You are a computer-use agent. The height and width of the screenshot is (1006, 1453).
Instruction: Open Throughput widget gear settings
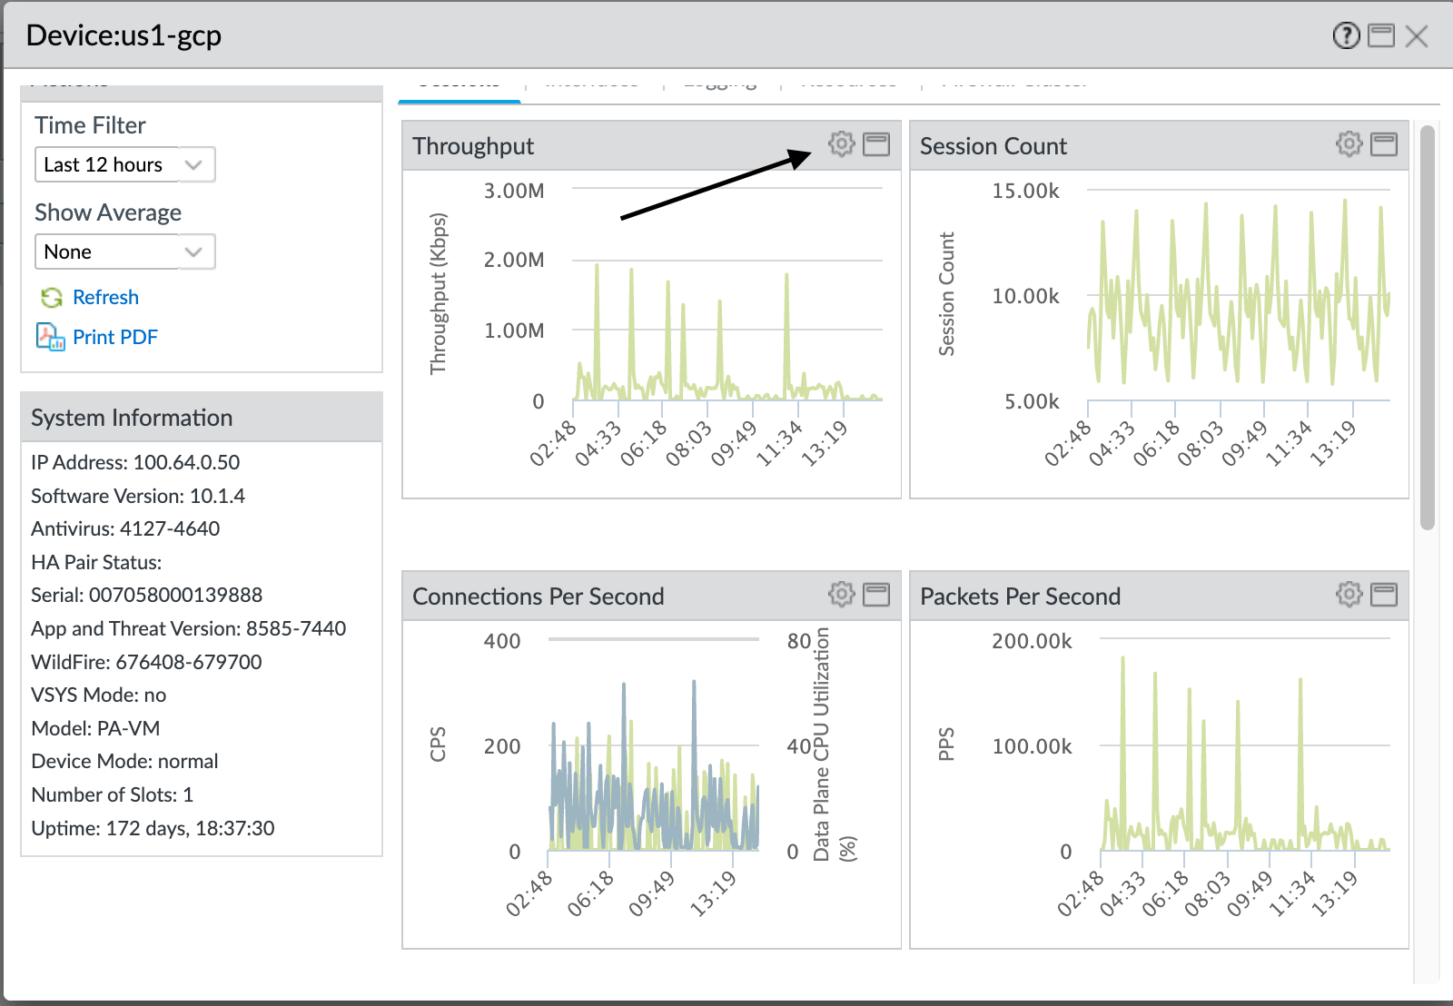tap(842, 144)
